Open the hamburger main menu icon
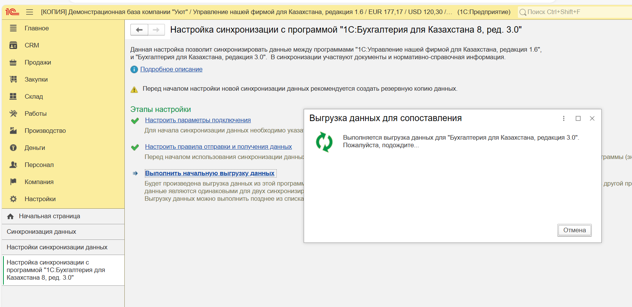The height and width of the screenshot is (307, 632). coord(30,12)
